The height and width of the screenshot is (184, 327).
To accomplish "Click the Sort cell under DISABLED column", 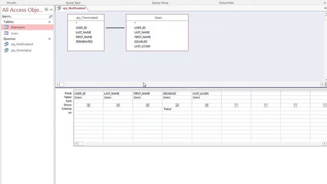I will (x=177, y=101).
